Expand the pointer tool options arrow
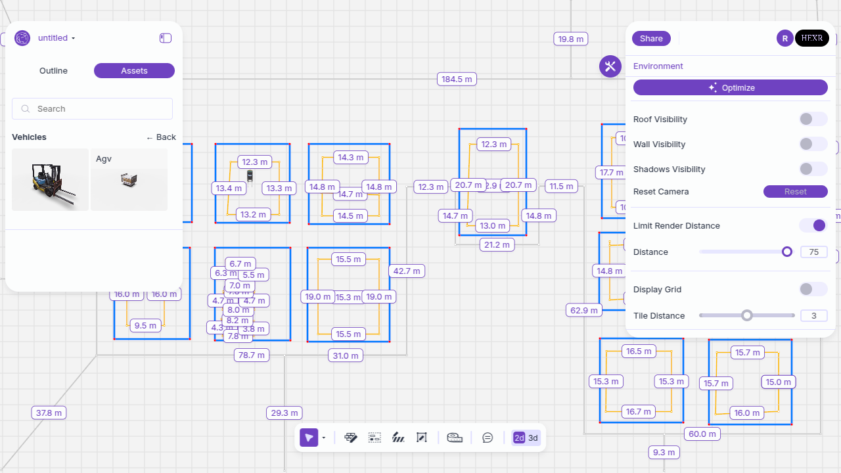This screenshot has height=473, width=841. [324, 438]
